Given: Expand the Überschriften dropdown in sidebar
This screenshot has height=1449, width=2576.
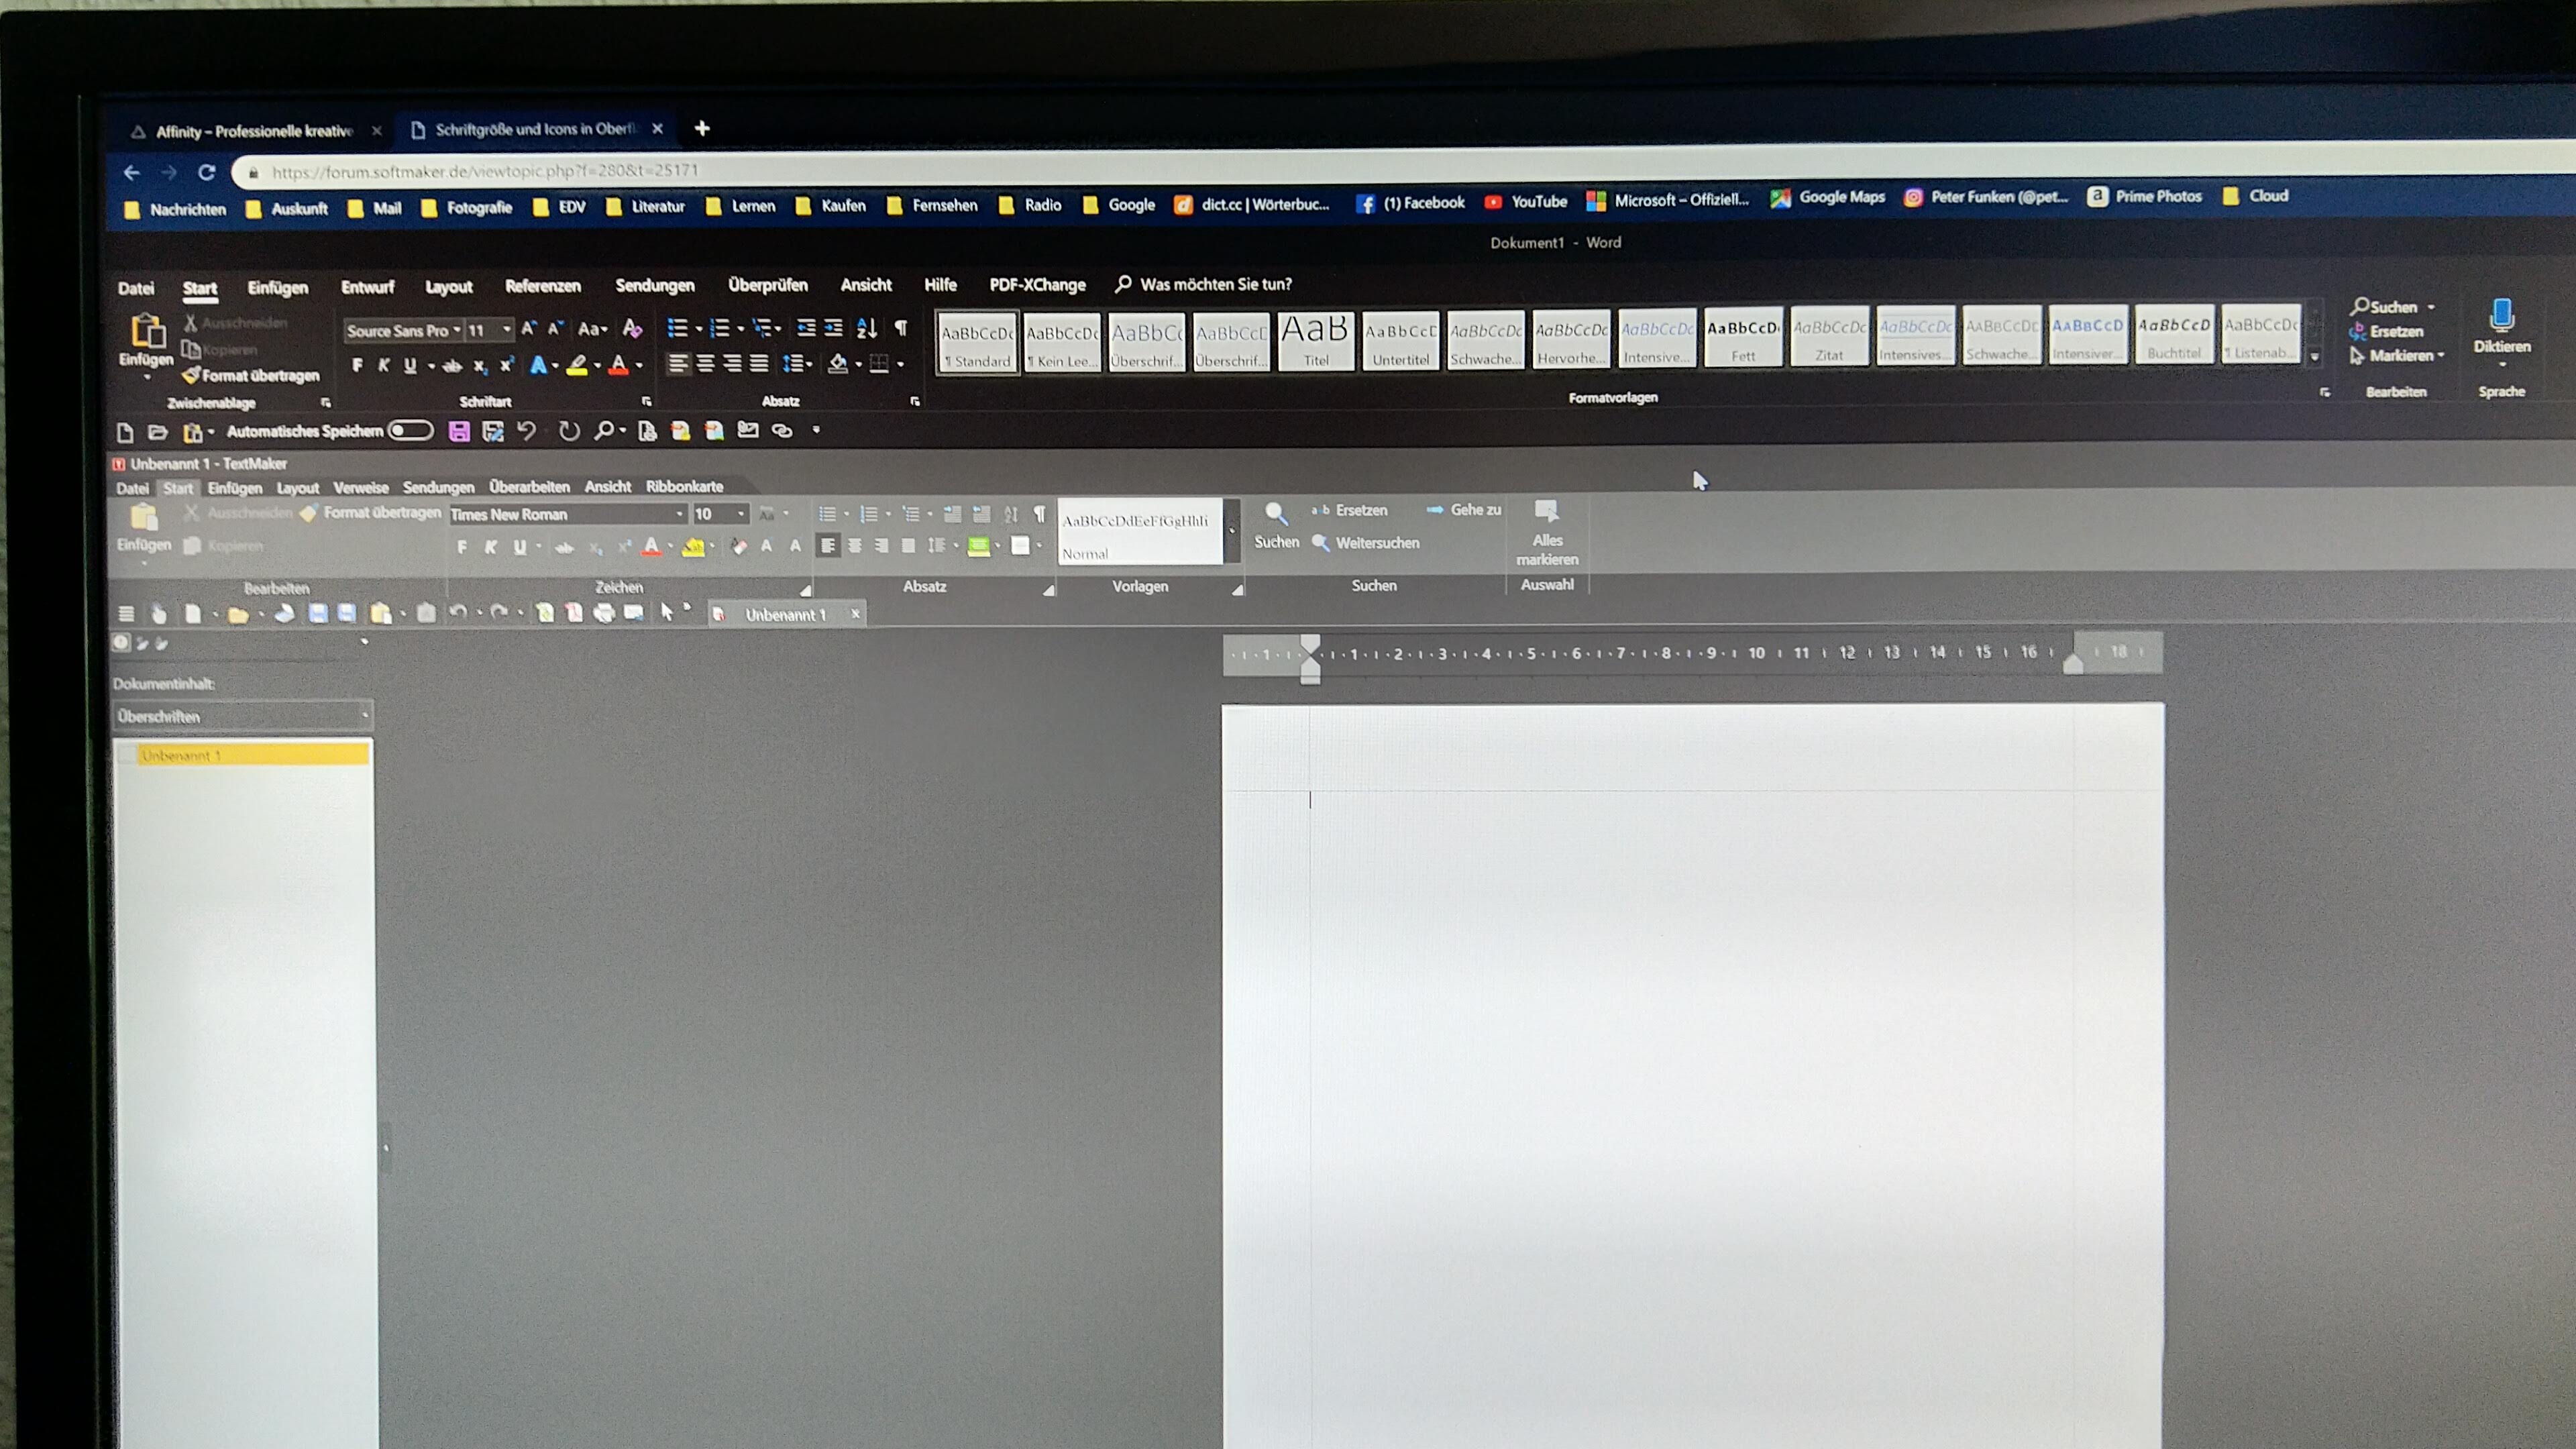Looking at the screenshot, I should coord(364,715).
